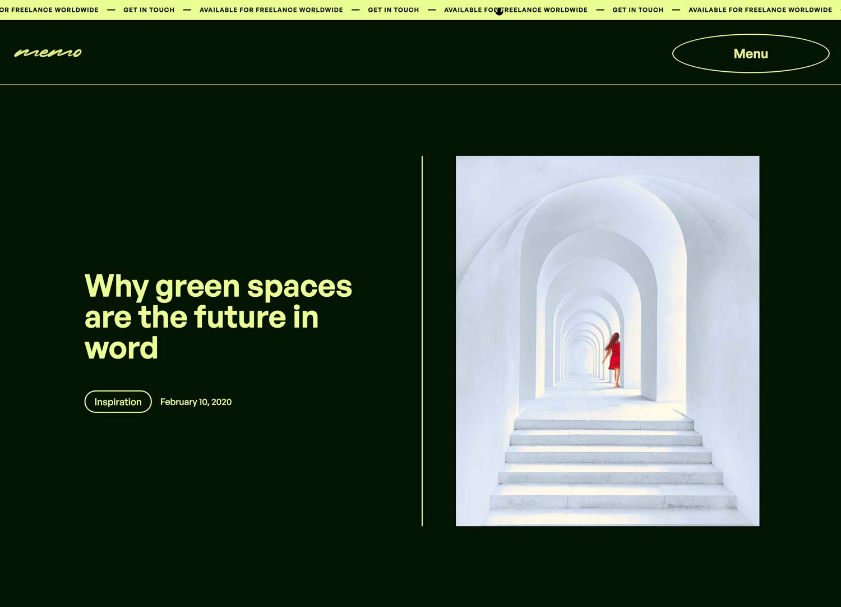
Task: Click the black dot on the marquee bar
Action: tap(499, 12)
